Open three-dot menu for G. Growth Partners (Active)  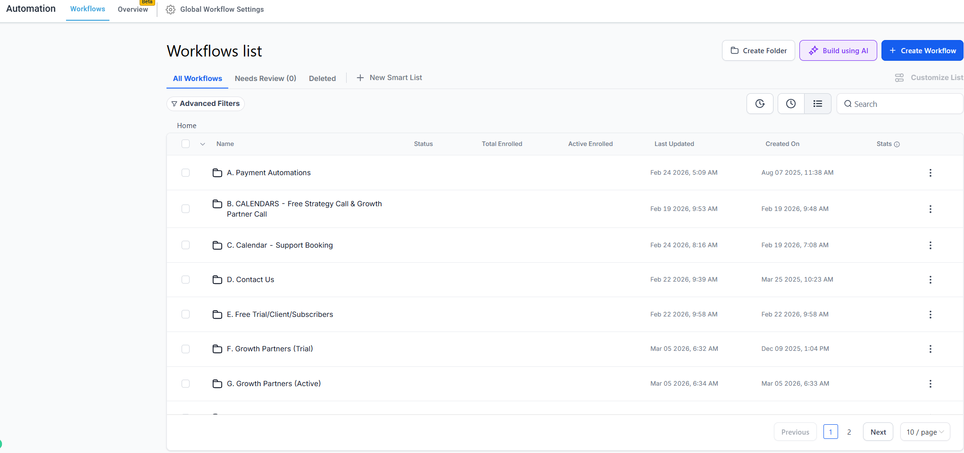[x=930, y=384]
